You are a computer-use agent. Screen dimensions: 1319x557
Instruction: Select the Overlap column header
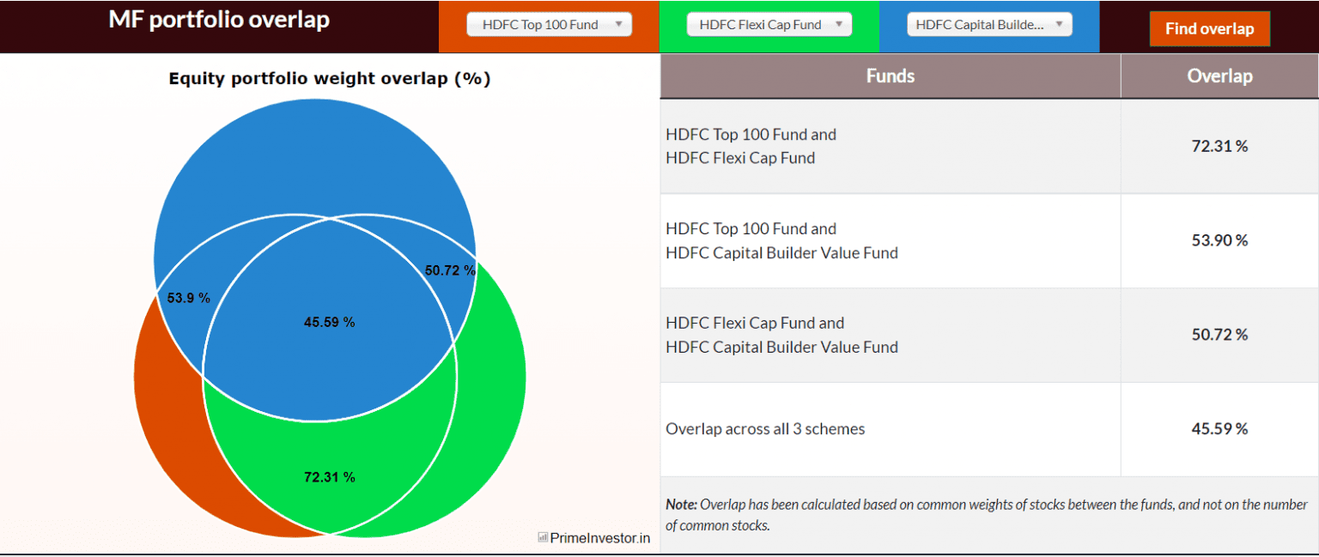coord(1219,76)
